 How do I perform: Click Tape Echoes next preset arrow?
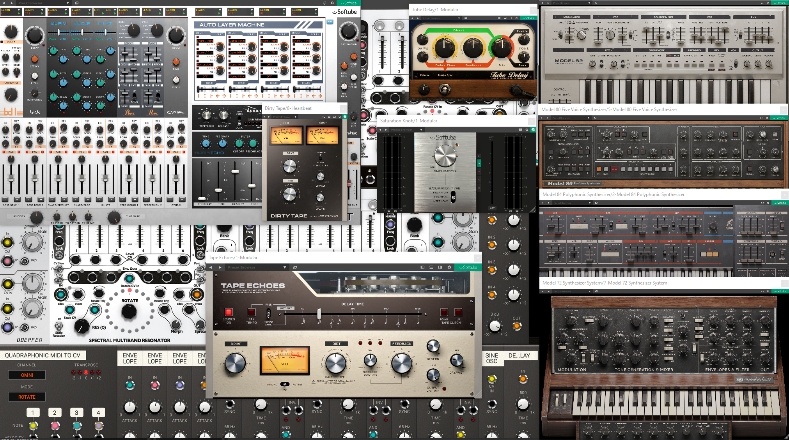pos(220,267)
